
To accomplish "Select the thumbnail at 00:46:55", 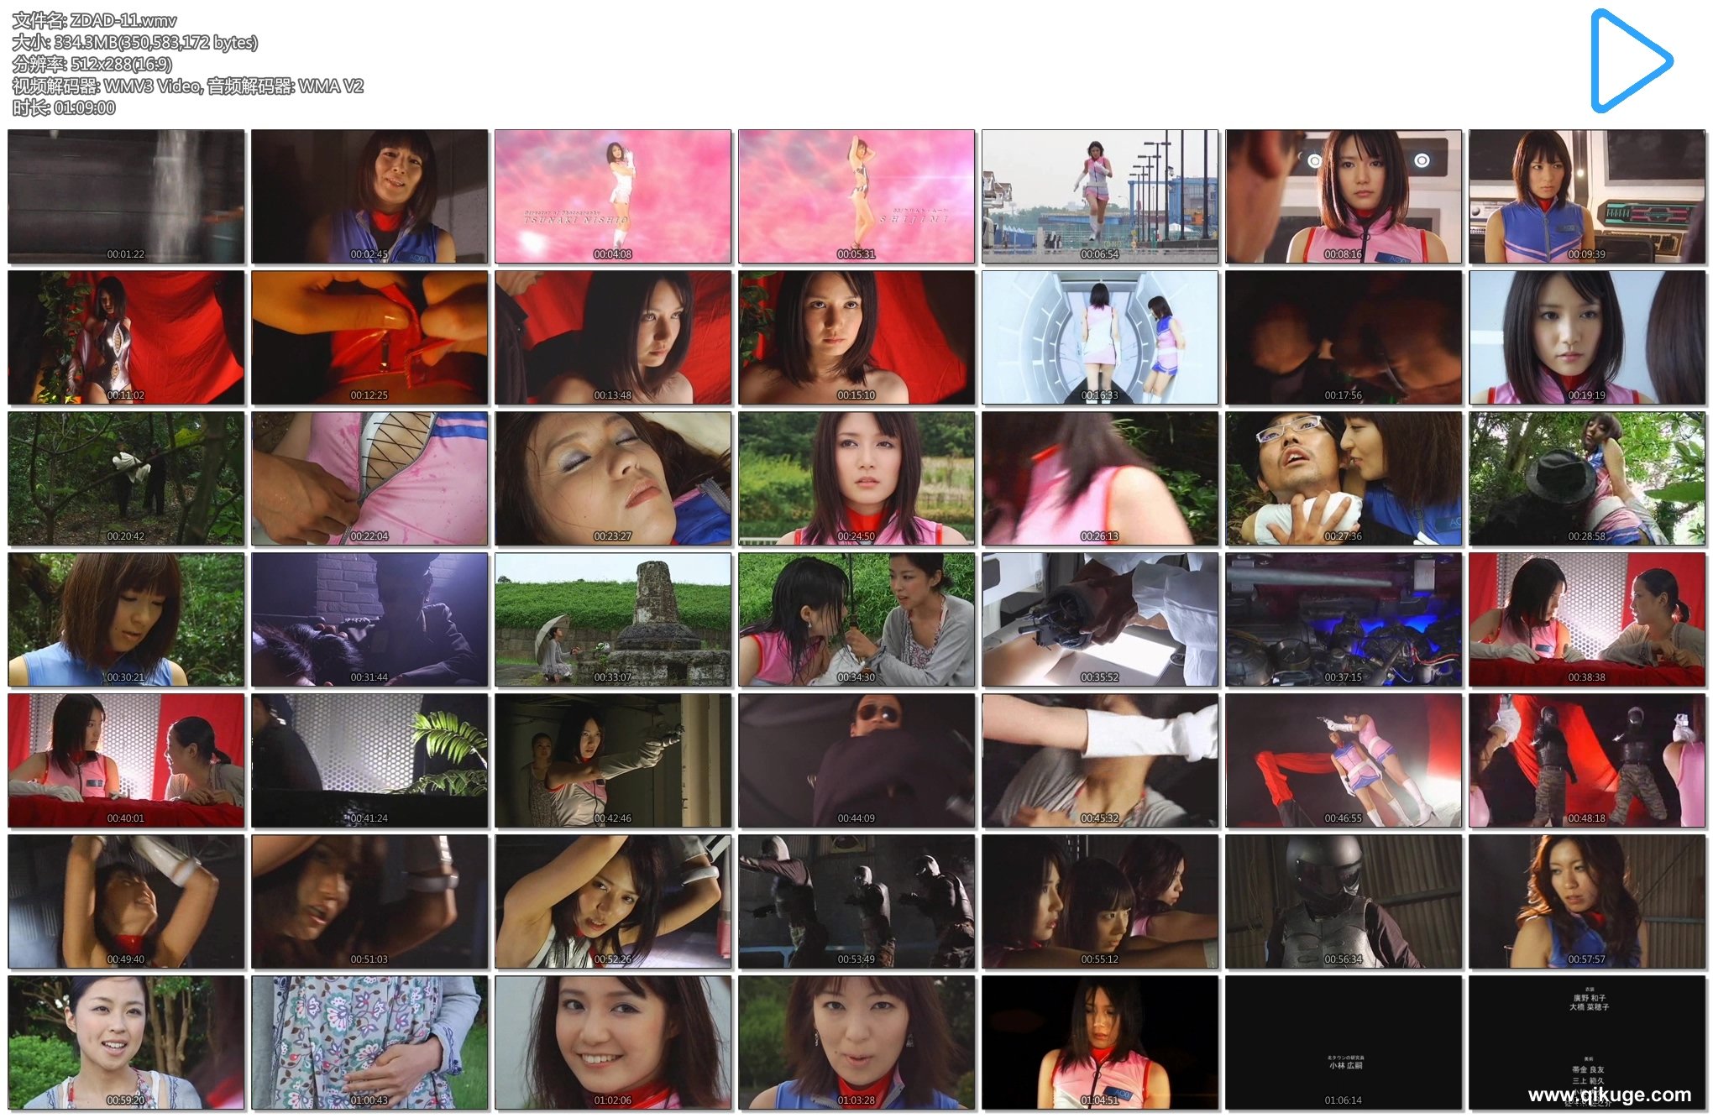I will [x=1344, y=760].
